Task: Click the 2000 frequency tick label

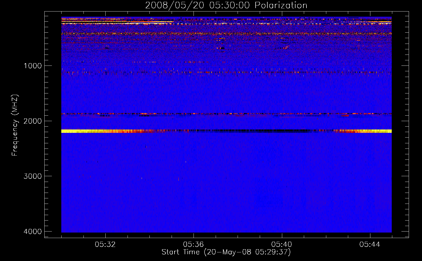Action: (33, 121)
